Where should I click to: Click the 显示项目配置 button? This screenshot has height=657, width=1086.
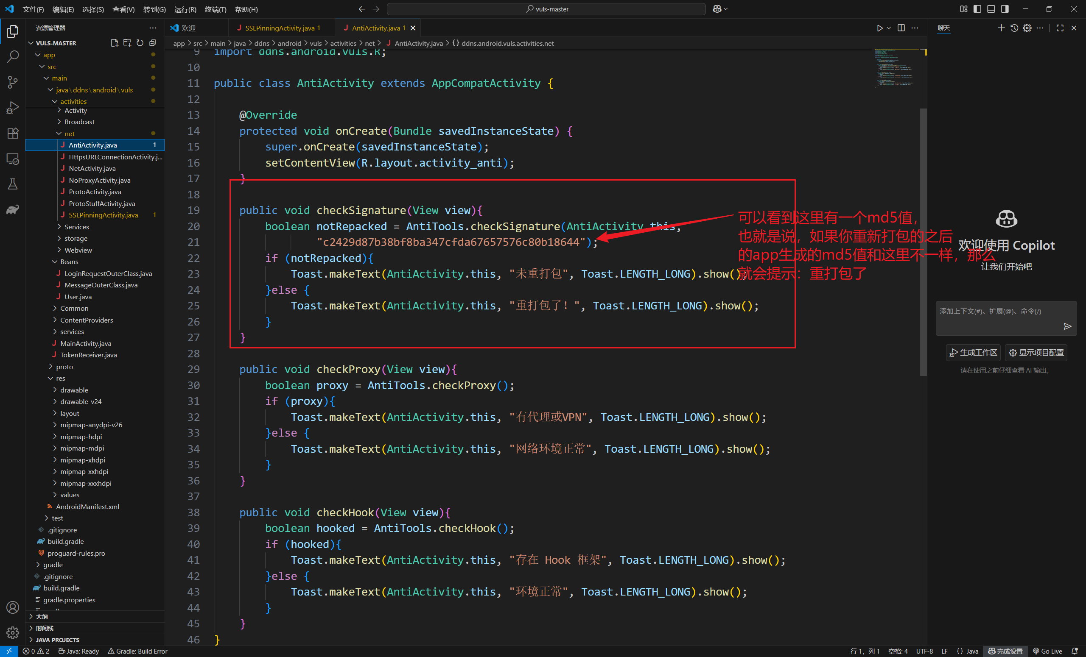point(1036,352)
